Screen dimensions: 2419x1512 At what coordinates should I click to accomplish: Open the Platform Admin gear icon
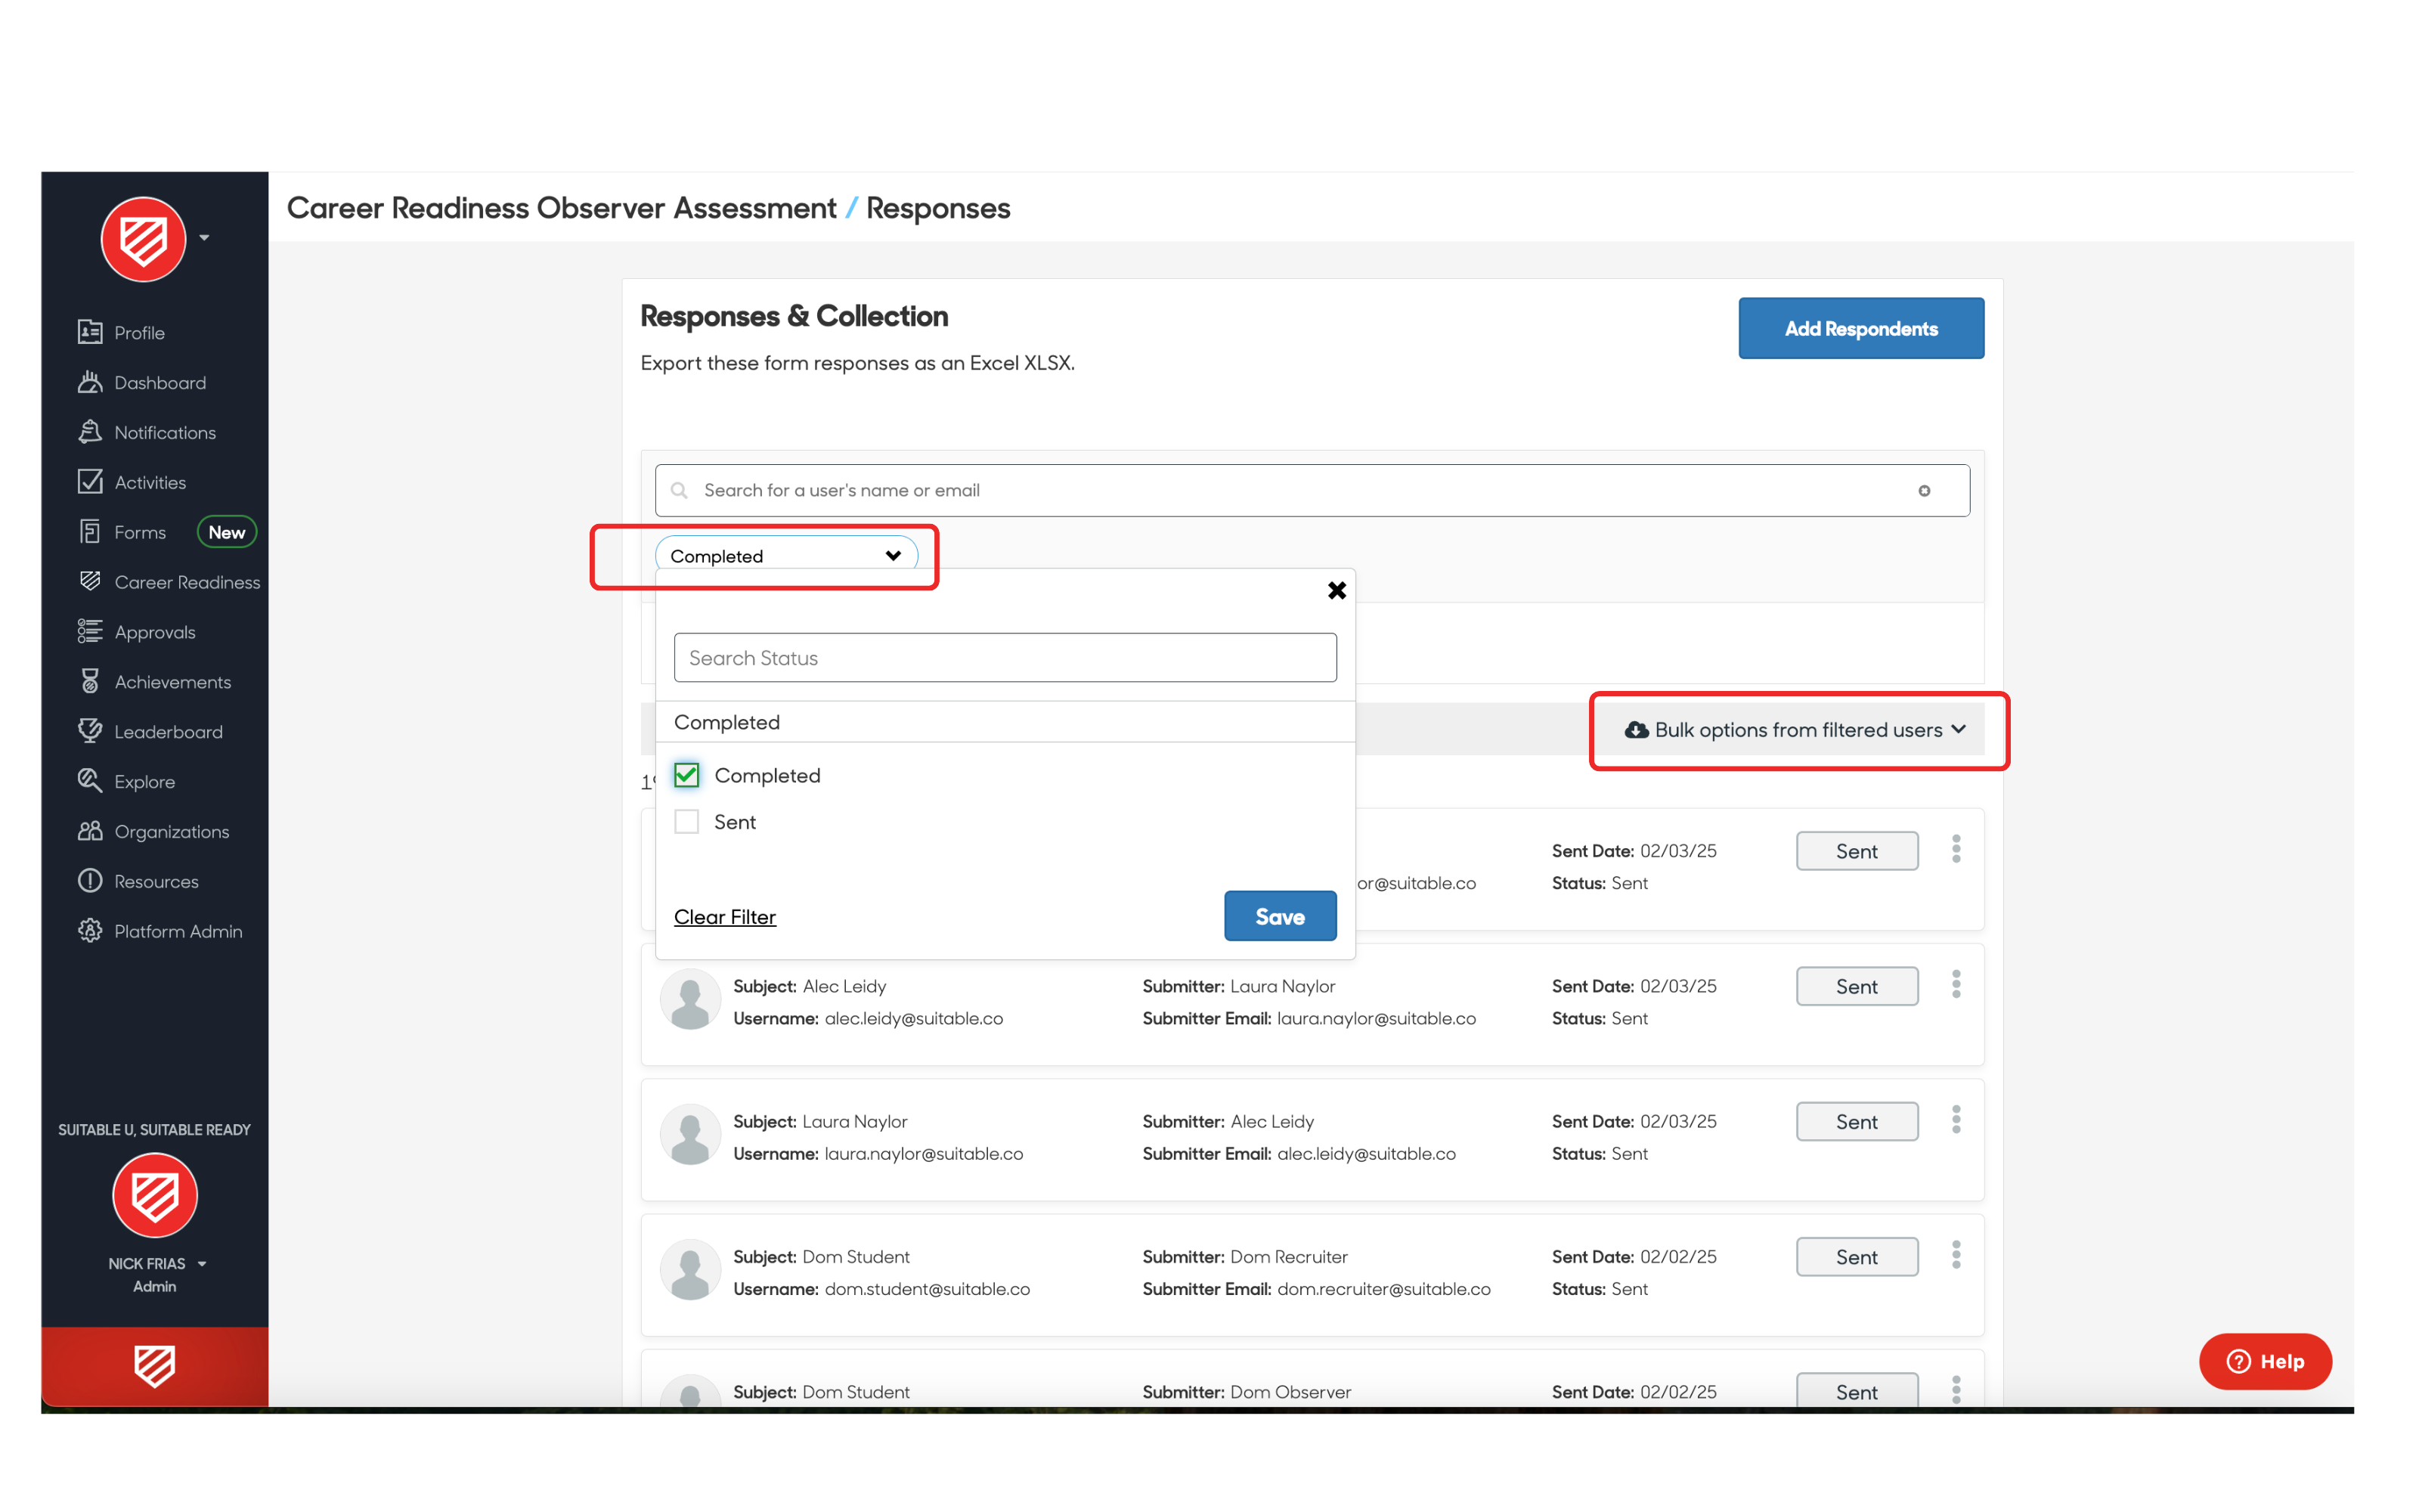click(90, 931)
